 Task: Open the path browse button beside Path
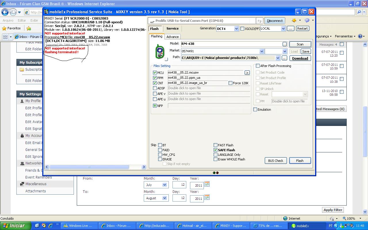pos(284,58)
